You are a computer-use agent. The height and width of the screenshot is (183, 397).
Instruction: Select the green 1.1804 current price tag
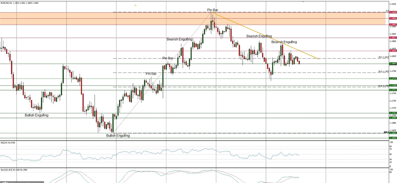393,64
